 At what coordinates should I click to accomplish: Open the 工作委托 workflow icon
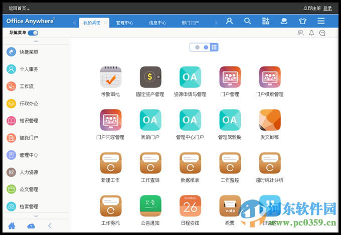pyautogui.click(x=111, y=205)
